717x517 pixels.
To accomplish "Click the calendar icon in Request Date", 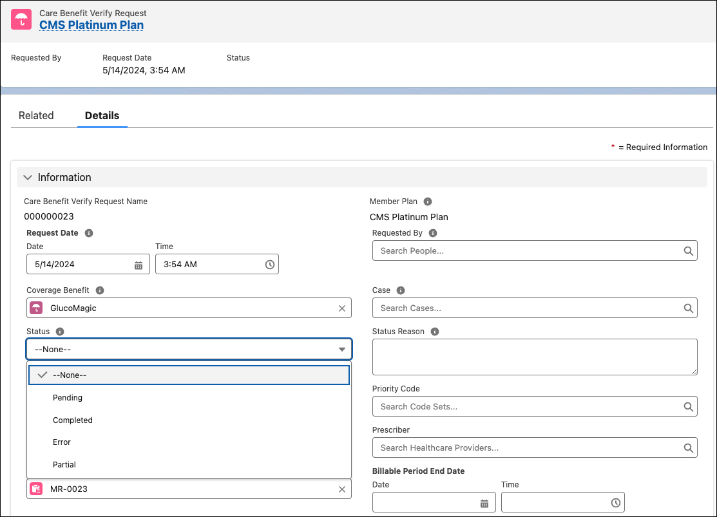I will click(x=139, y=265).
